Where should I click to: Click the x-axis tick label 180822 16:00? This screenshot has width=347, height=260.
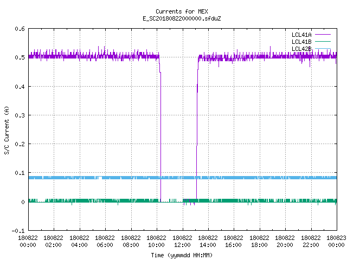(234, 242)
